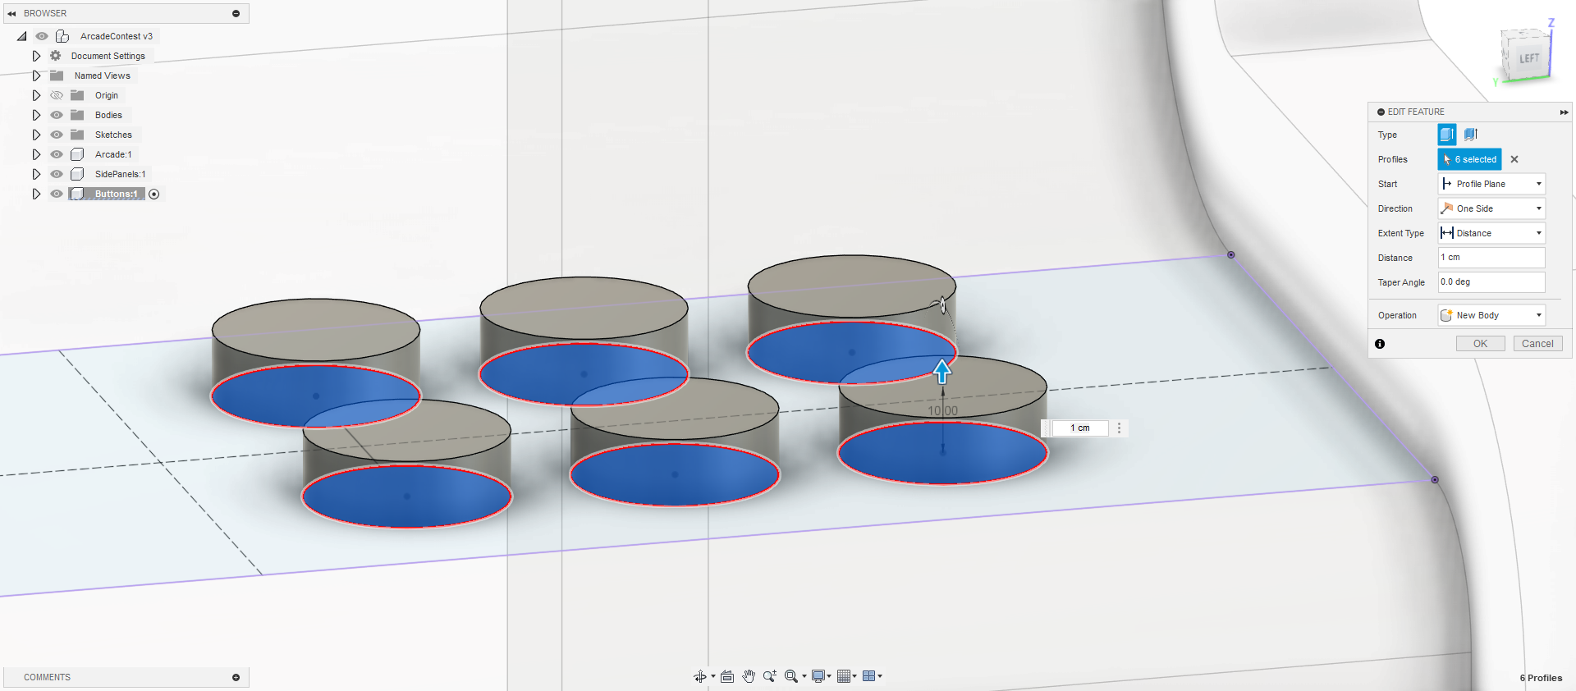
Task: Select the Named Views label
Action: 103,76
